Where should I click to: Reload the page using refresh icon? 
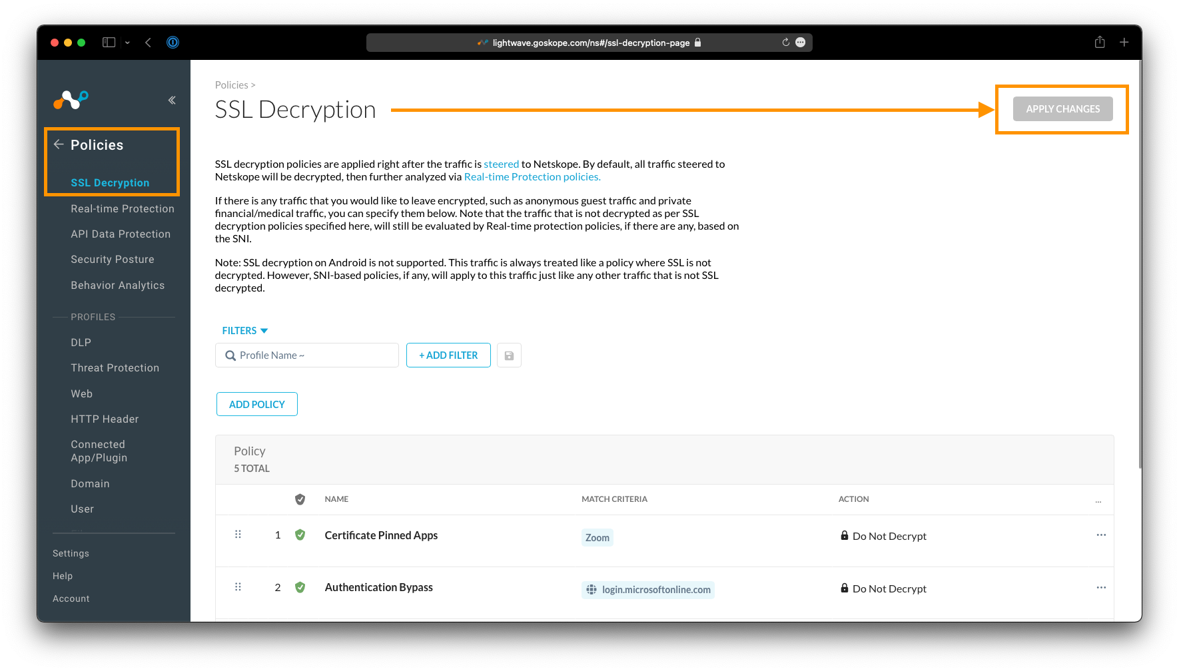click(785, 43)
